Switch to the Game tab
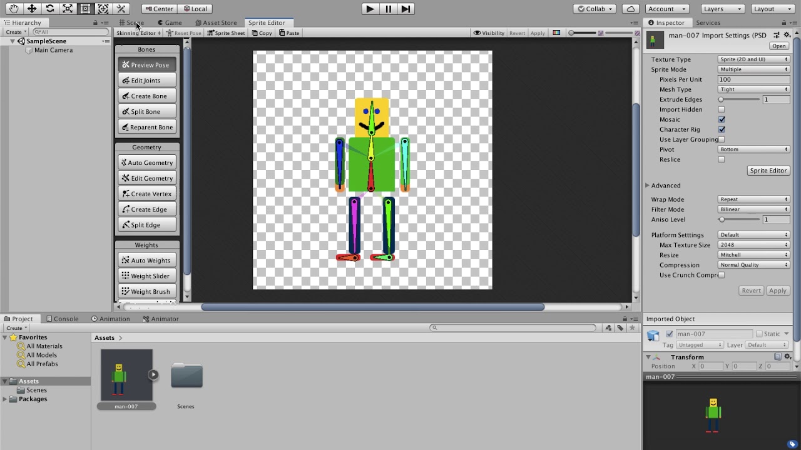This screenshot has width=801, height=450. click(169, 22)
